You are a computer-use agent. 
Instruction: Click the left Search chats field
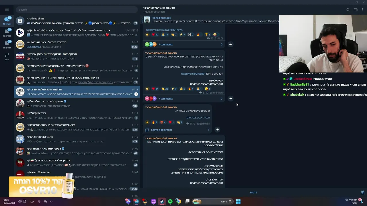(77, 10)
